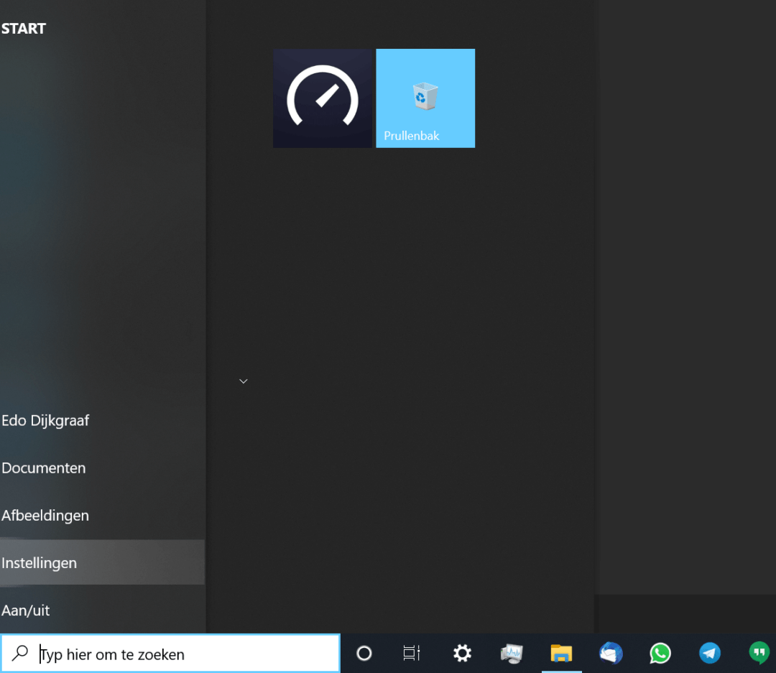
Task: Open WhatsApp from the taskbar
Action: click(660, 653)
